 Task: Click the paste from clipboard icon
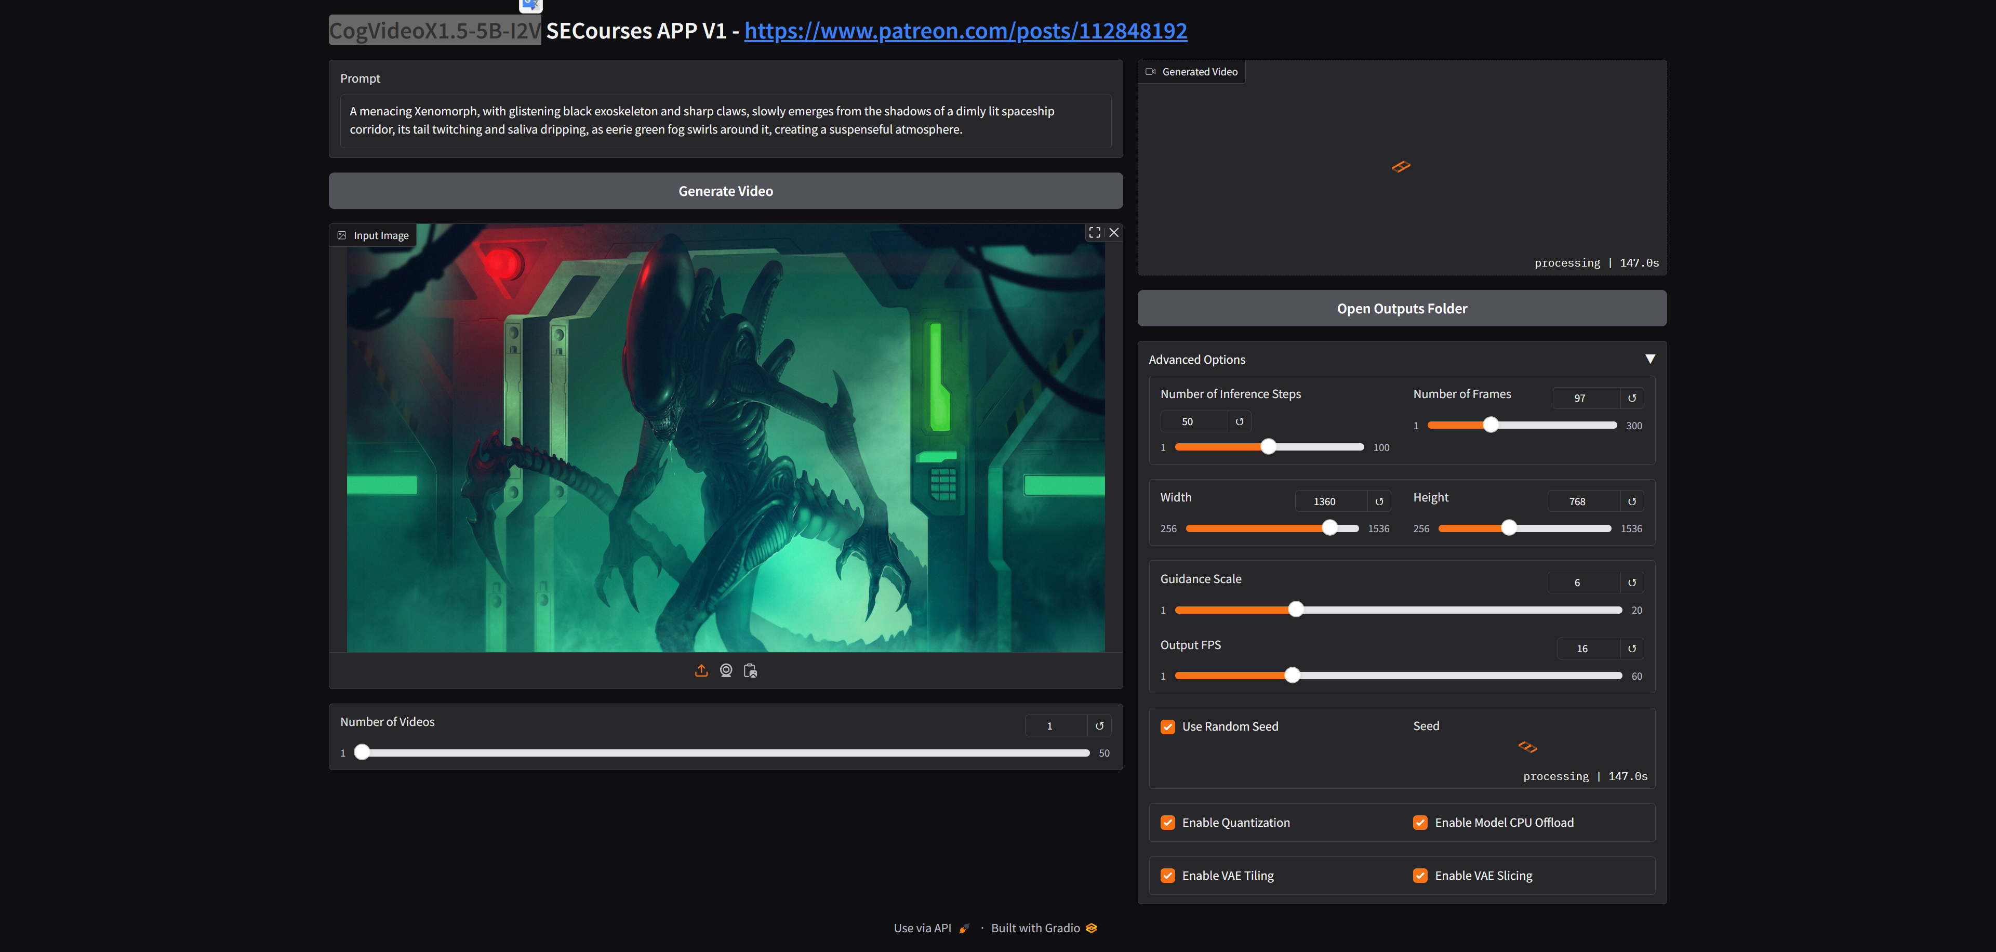pyautogui.click(x=750, y=670)
